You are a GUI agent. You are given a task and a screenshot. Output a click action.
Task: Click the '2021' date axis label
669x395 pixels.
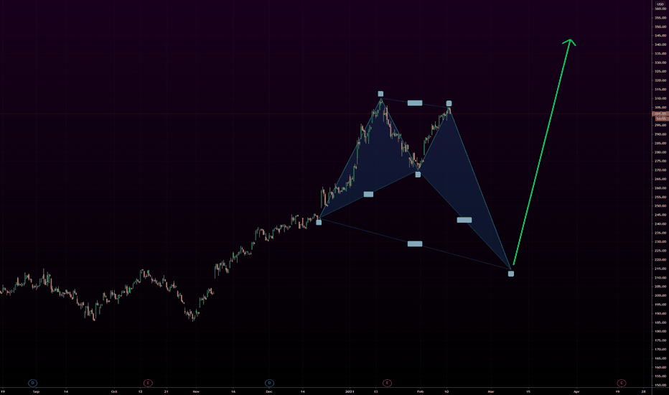coord(350,391)
